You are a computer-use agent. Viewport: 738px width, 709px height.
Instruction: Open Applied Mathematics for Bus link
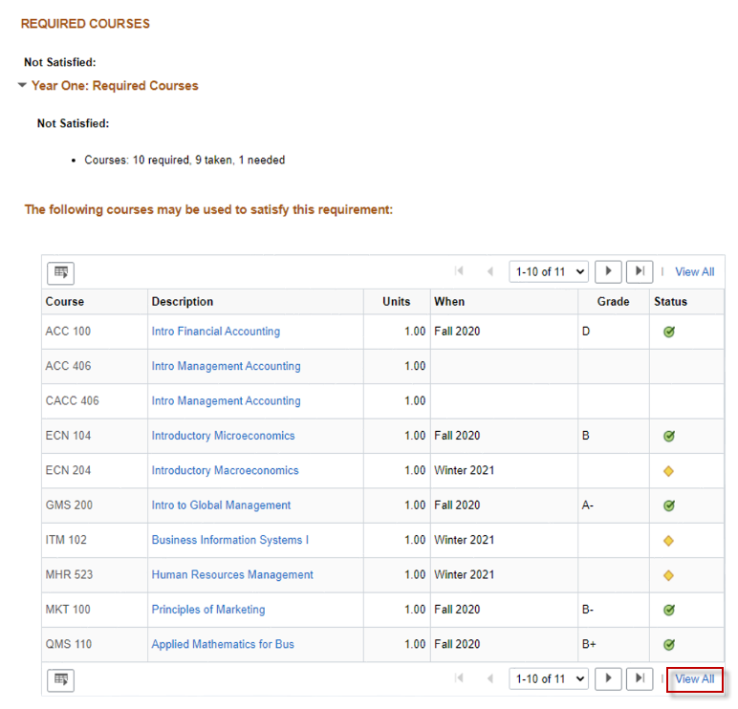(x=223, y=645)
